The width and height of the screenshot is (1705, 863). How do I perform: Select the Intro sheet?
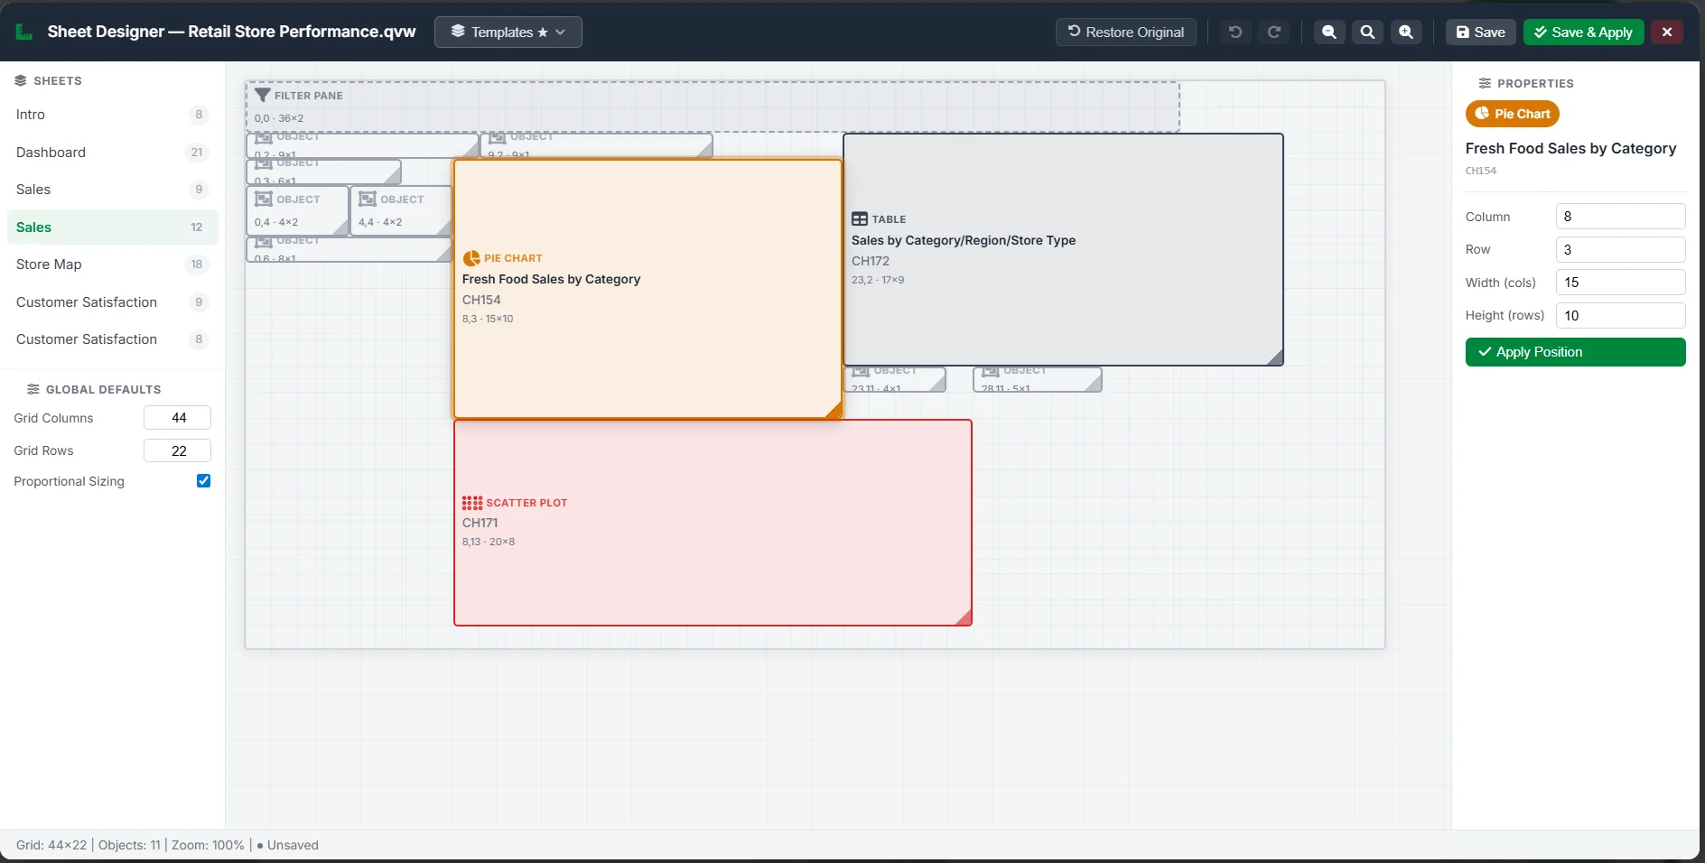point(31,115)
